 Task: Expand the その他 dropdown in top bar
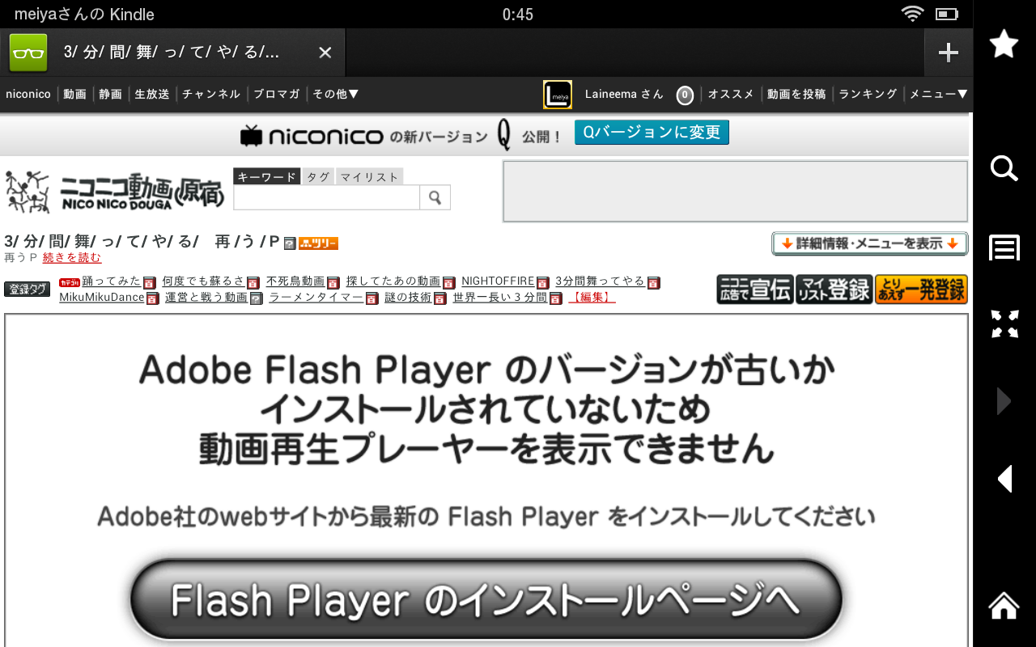click(336, 95)
